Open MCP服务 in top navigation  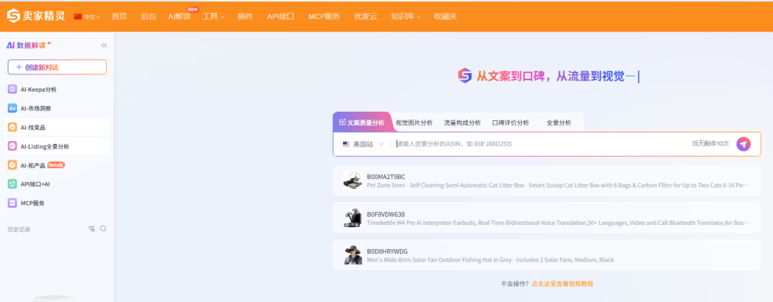point(324,16)
